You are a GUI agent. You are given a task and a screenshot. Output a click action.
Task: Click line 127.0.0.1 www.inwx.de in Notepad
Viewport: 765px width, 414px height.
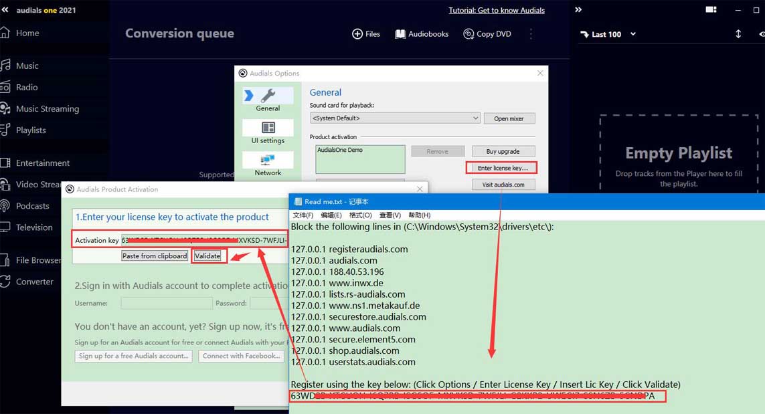[337, 283]
